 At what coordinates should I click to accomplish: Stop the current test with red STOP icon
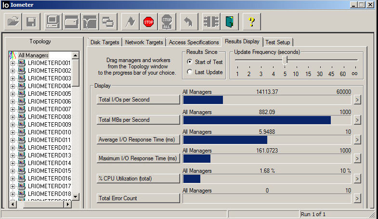click(x=148, y=22)
